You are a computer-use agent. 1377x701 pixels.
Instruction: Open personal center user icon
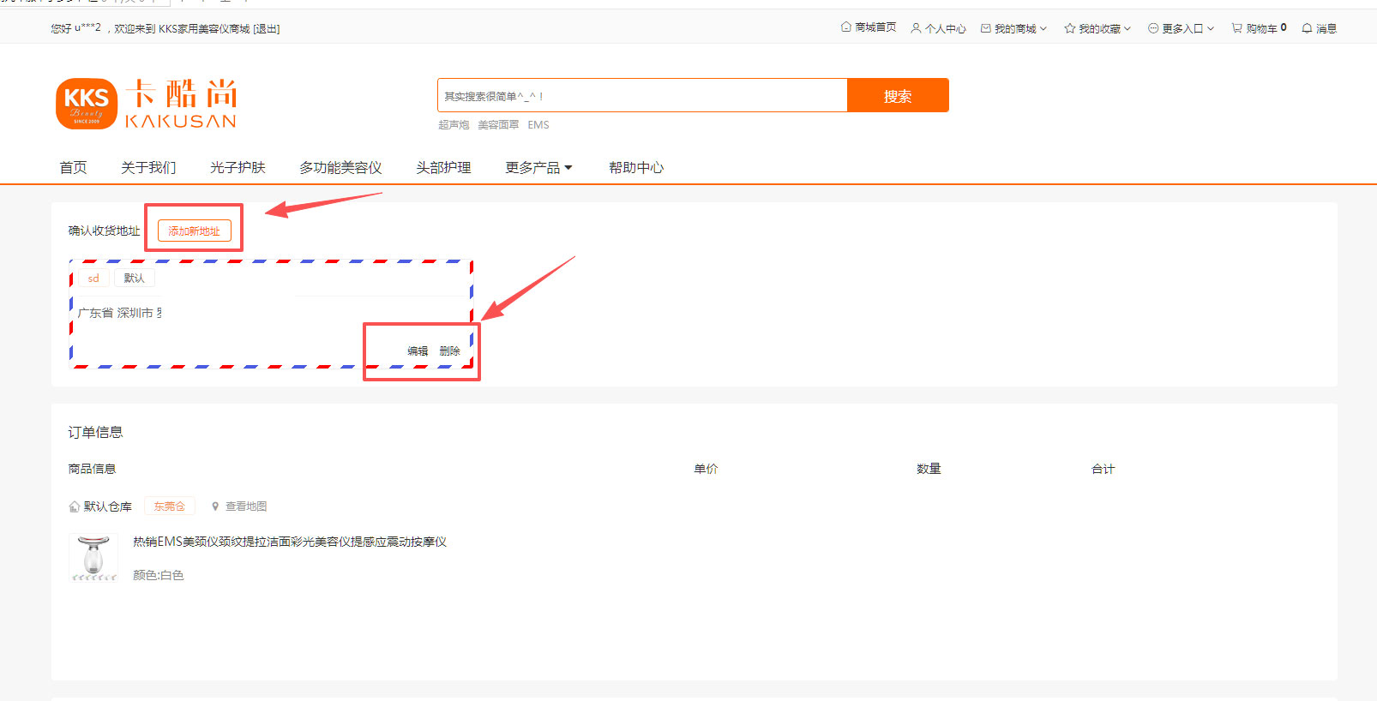[x=916, y=28]
